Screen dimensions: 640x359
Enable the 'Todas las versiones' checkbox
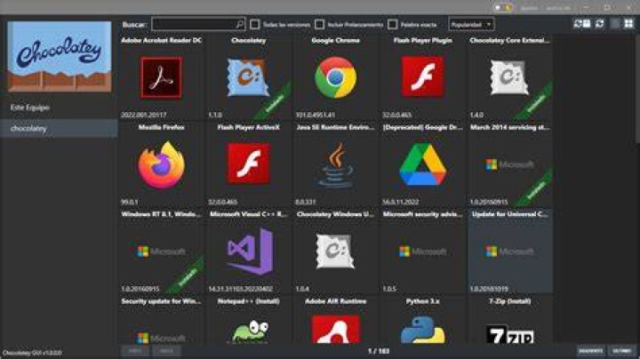255,25
